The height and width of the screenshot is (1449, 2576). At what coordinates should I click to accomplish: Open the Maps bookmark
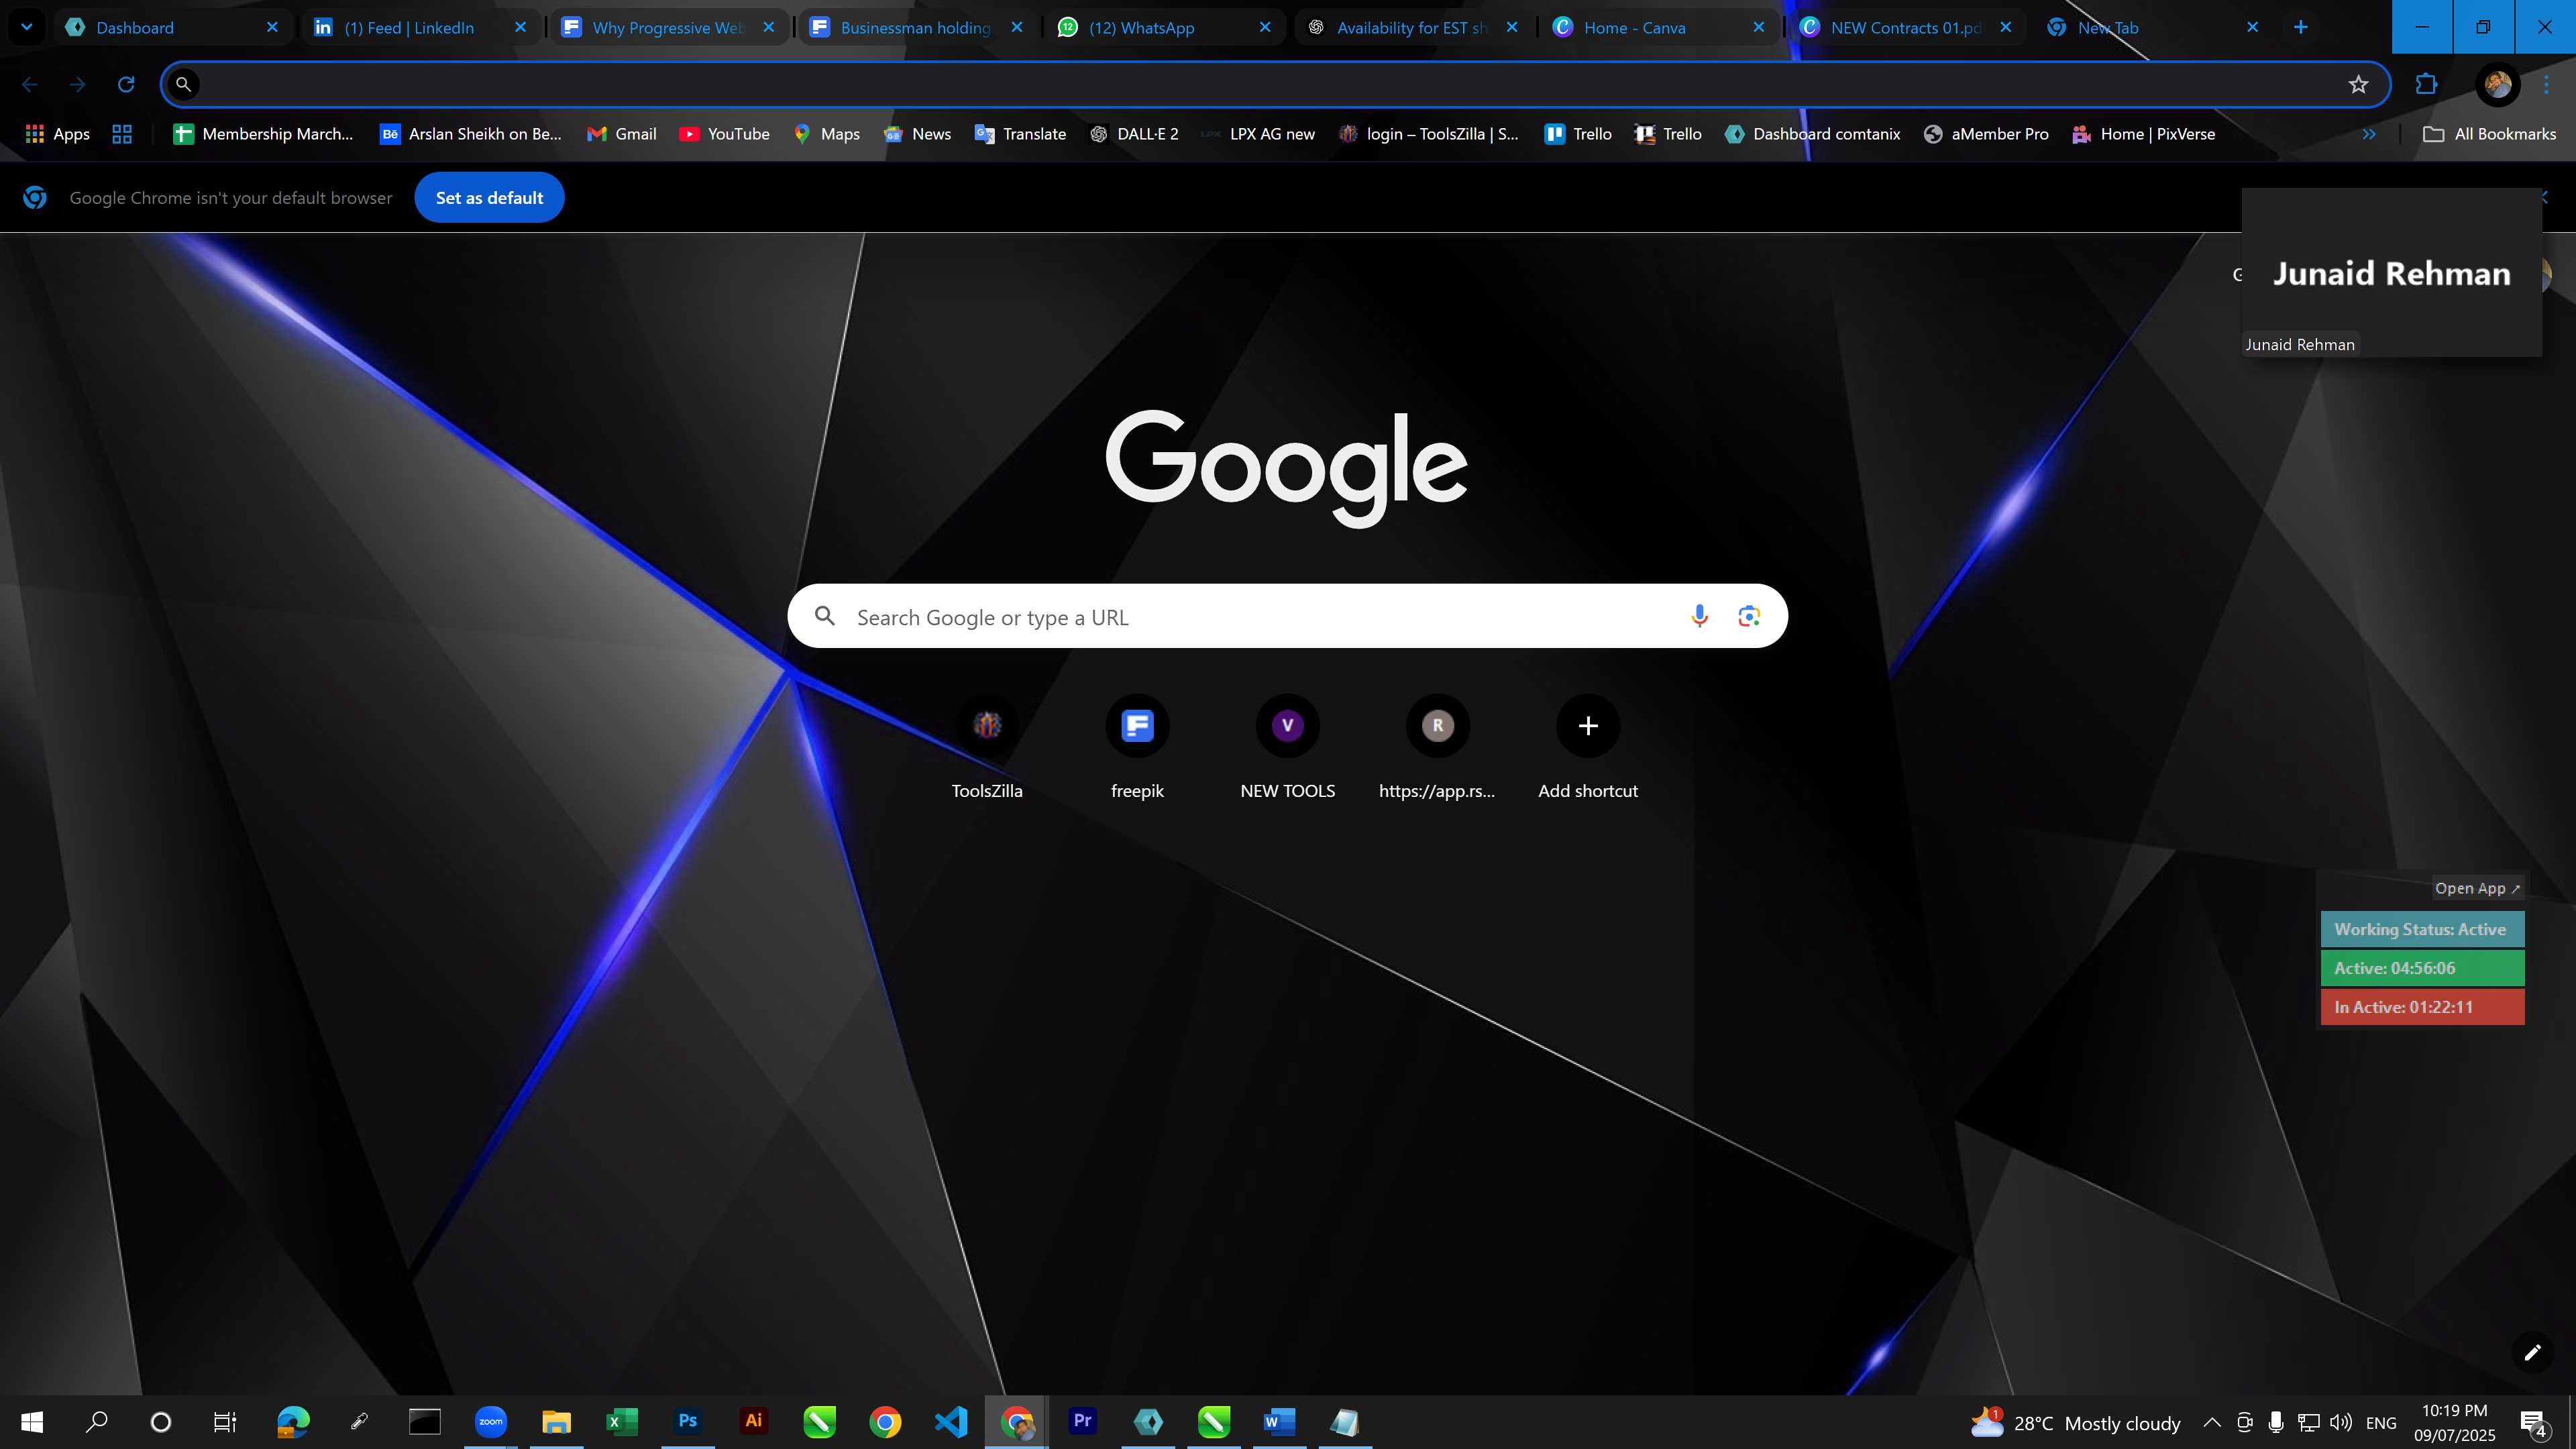(827, 134)
